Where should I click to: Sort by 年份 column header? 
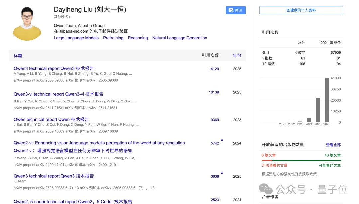point(237,55)
